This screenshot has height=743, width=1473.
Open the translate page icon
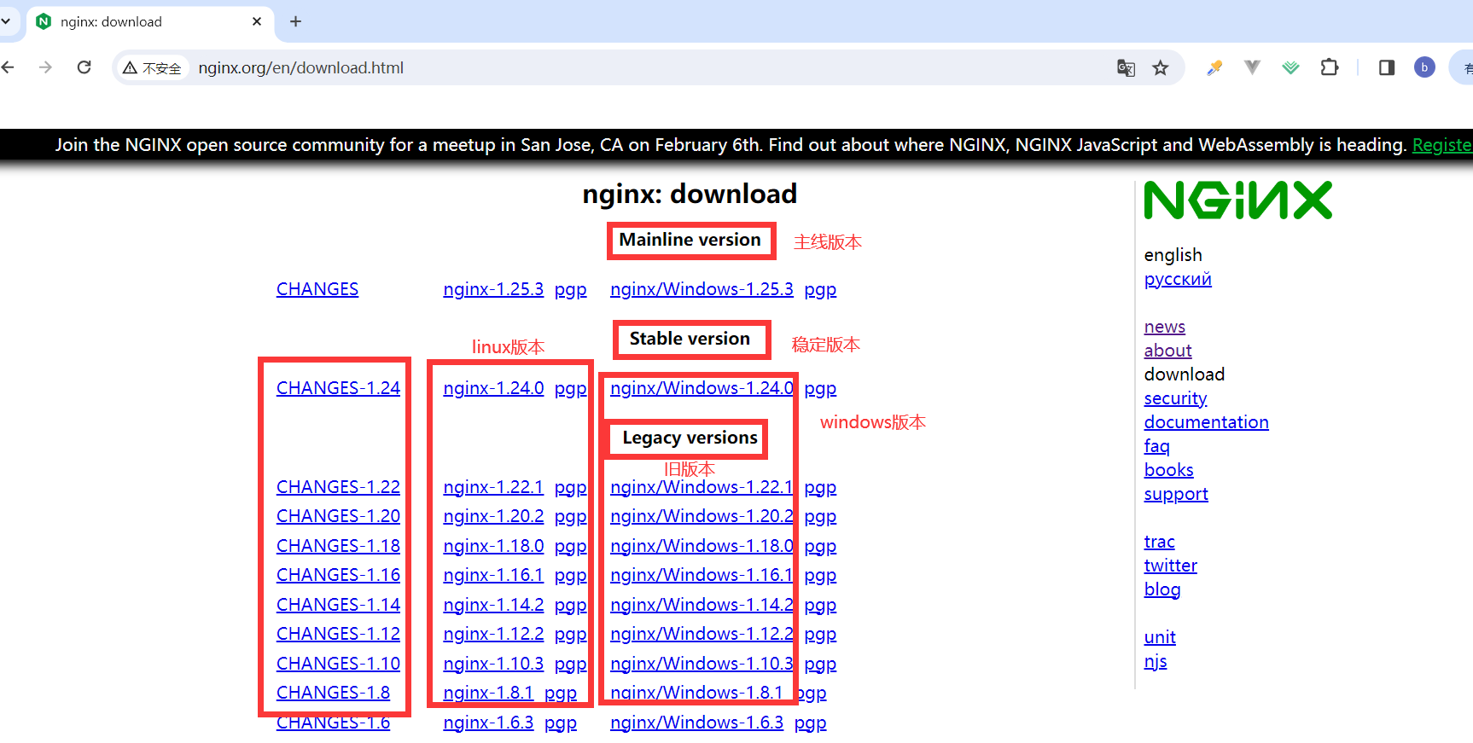click(1126, 68)
